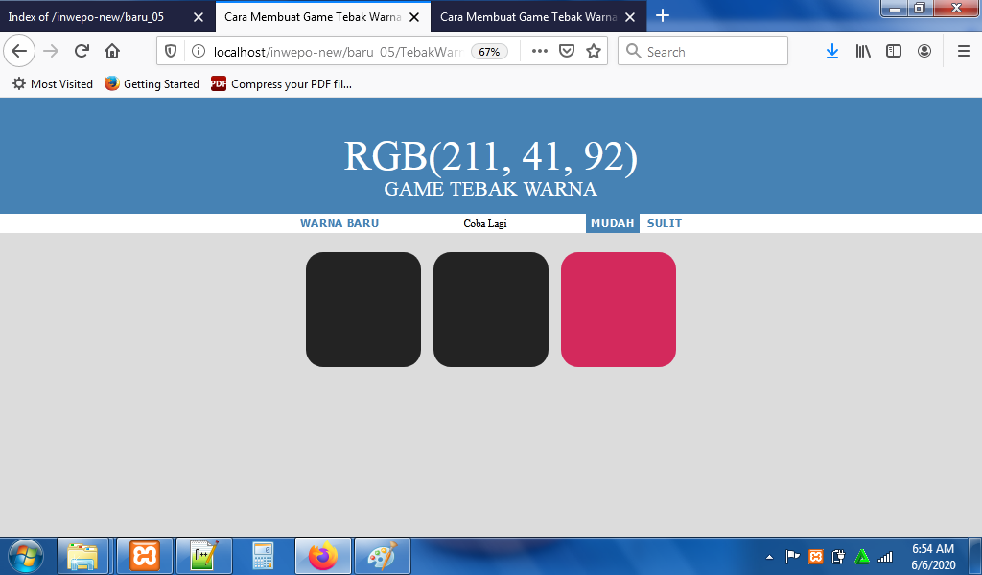
Task: Bookmark this page with the star
Action: coord(594,52)
